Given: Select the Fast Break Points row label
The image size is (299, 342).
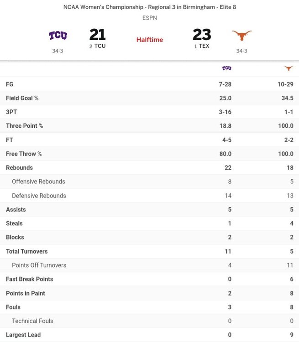Looking at the screenshot, I should (29, 279).
